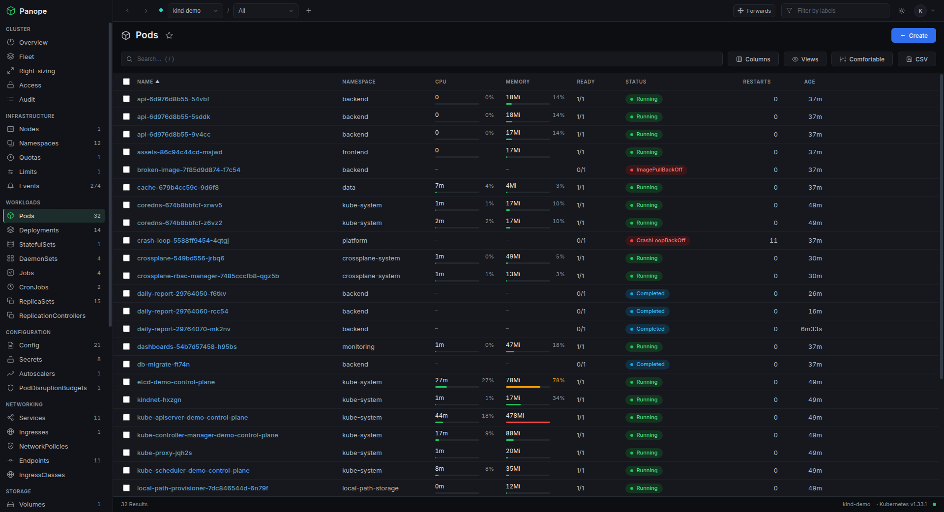This screenshot has height=512, width=944.
Task: Check the broken-image-7f85d9d874-f7c54 row checkbox
Action: pyautogui.click(x=126, y=170)
